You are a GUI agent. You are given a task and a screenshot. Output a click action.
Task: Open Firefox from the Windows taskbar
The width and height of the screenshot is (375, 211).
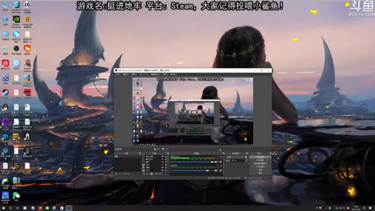point(40,208)
